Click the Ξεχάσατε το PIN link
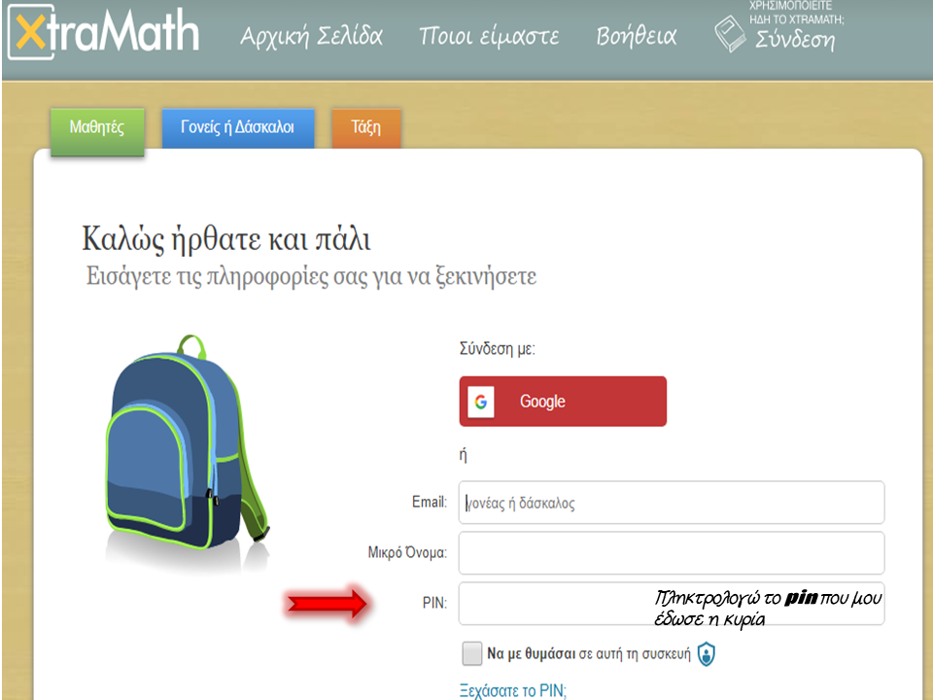The image size is (933, 700). [513, 690]
